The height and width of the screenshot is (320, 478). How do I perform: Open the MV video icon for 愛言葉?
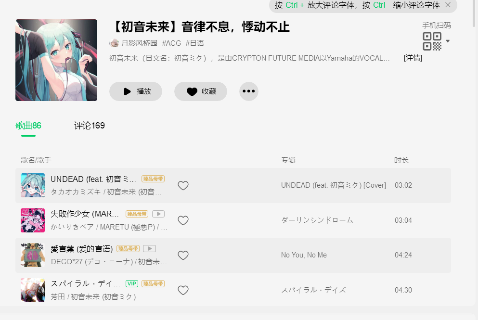149,249
